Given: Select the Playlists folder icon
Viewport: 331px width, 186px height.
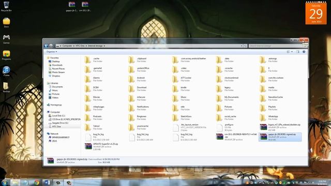Looking at the screenshot, I should click(x=263, y=108).
